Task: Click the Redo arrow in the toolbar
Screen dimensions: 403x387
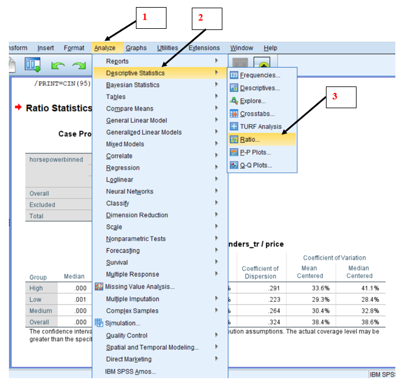Action: (x=79, y=65)
